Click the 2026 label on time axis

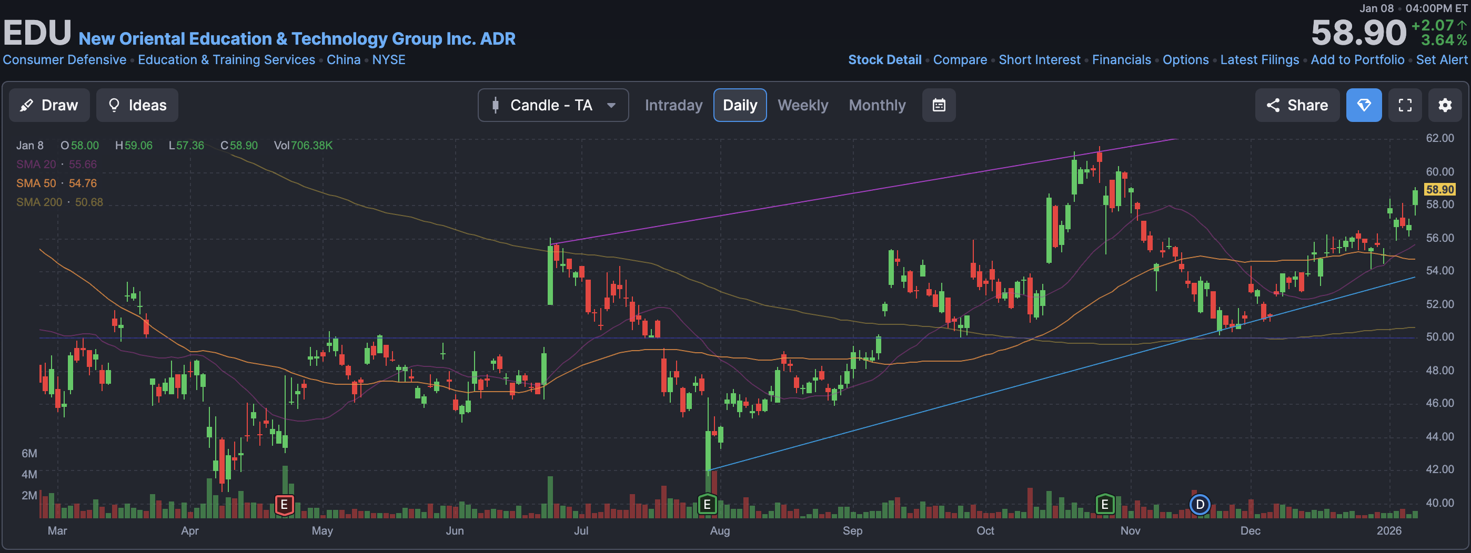coord(1388,531)
